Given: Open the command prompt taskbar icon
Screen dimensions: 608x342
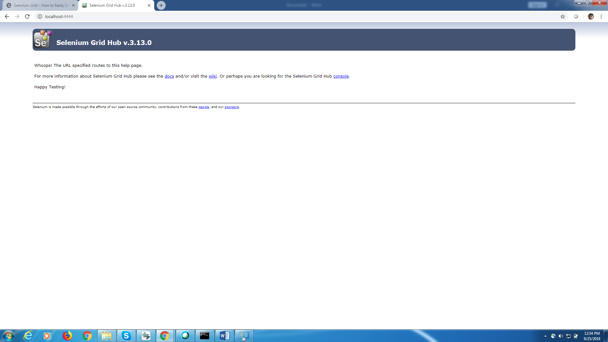Looking at the screenshot, I should pos(205,336).
